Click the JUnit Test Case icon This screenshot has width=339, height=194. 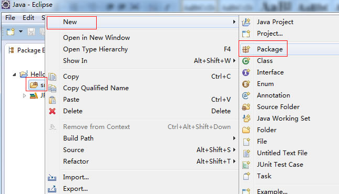(x=246, y=165)
